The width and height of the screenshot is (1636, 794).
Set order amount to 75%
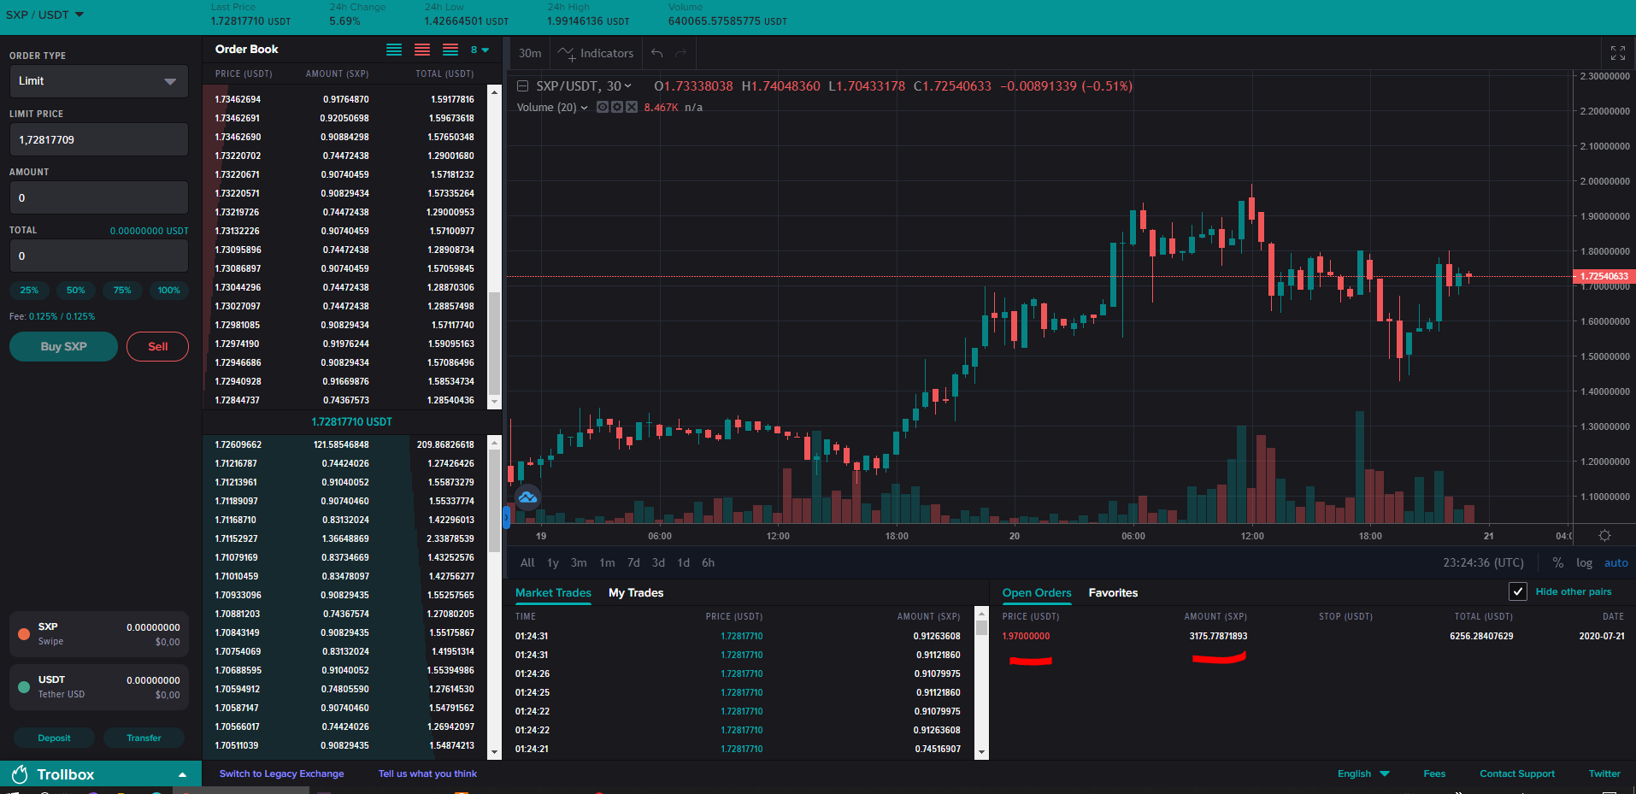click(122, 291)
